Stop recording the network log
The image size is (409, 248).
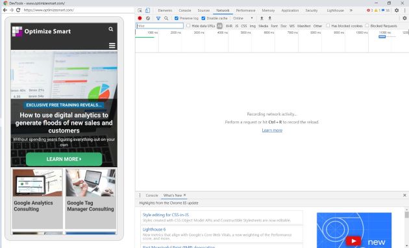click(140, 18)
